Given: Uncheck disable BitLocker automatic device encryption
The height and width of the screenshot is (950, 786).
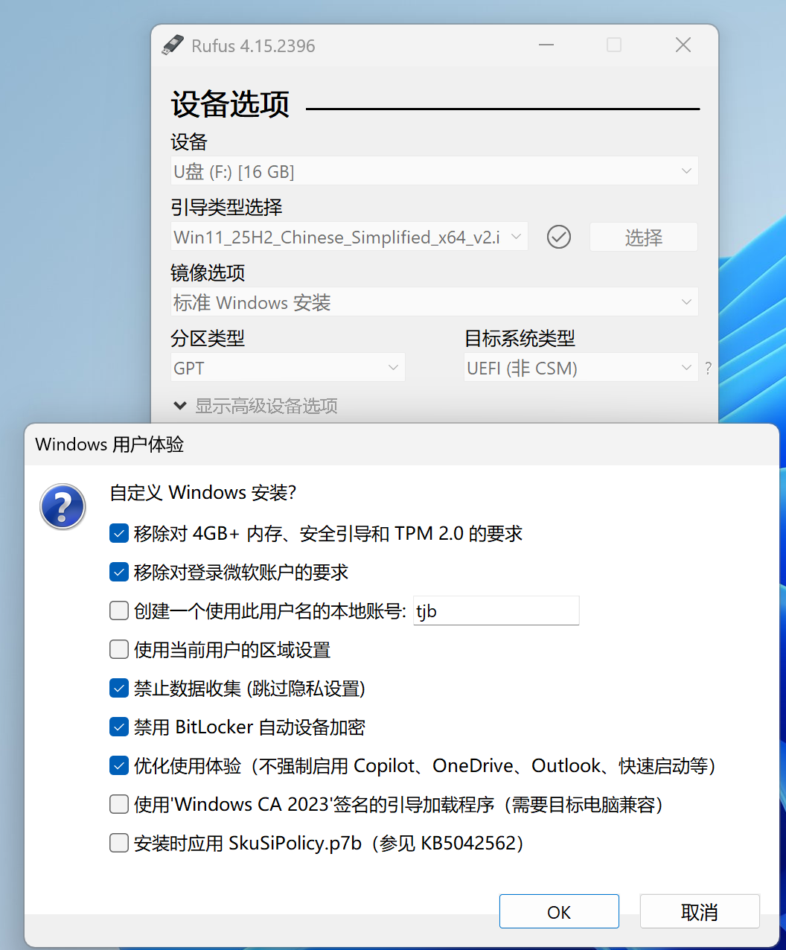Looking at the screenshot, I should [x=119, y=727].
